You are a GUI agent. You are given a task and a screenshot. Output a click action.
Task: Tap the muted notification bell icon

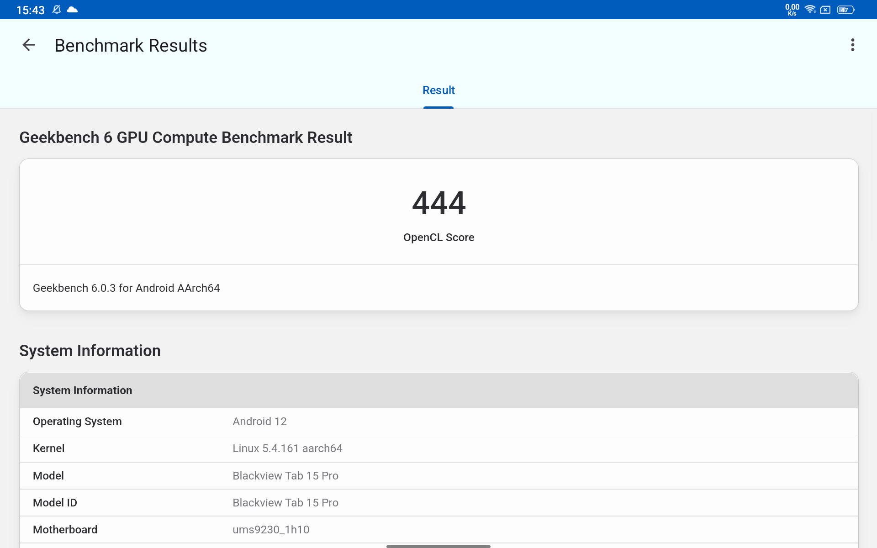(x=57, y=10)
